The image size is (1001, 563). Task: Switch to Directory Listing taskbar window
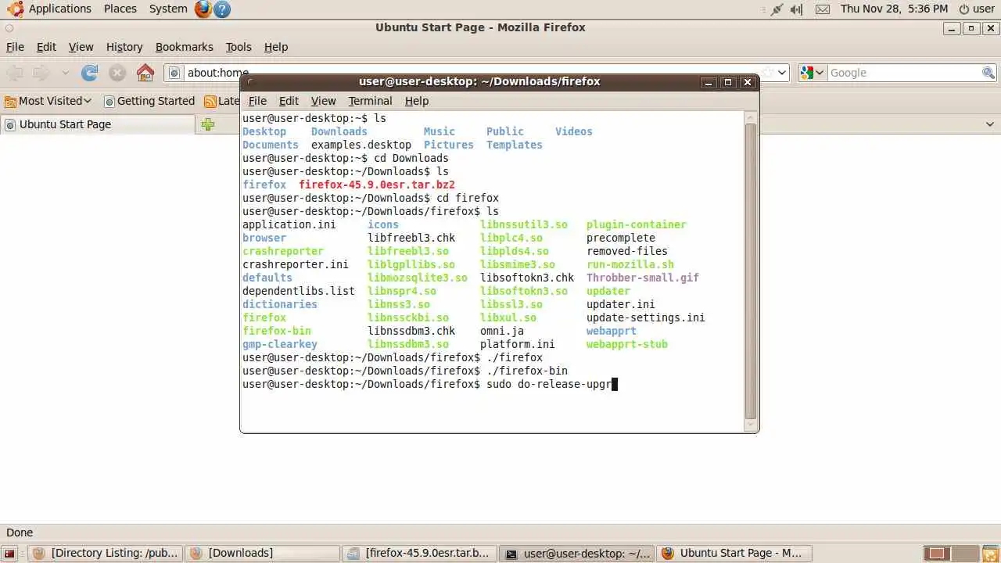coord(106,554)
